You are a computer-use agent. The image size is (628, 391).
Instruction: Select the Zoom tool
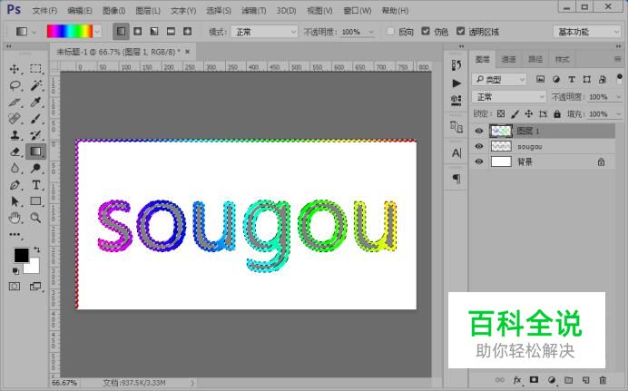point(35,218)
